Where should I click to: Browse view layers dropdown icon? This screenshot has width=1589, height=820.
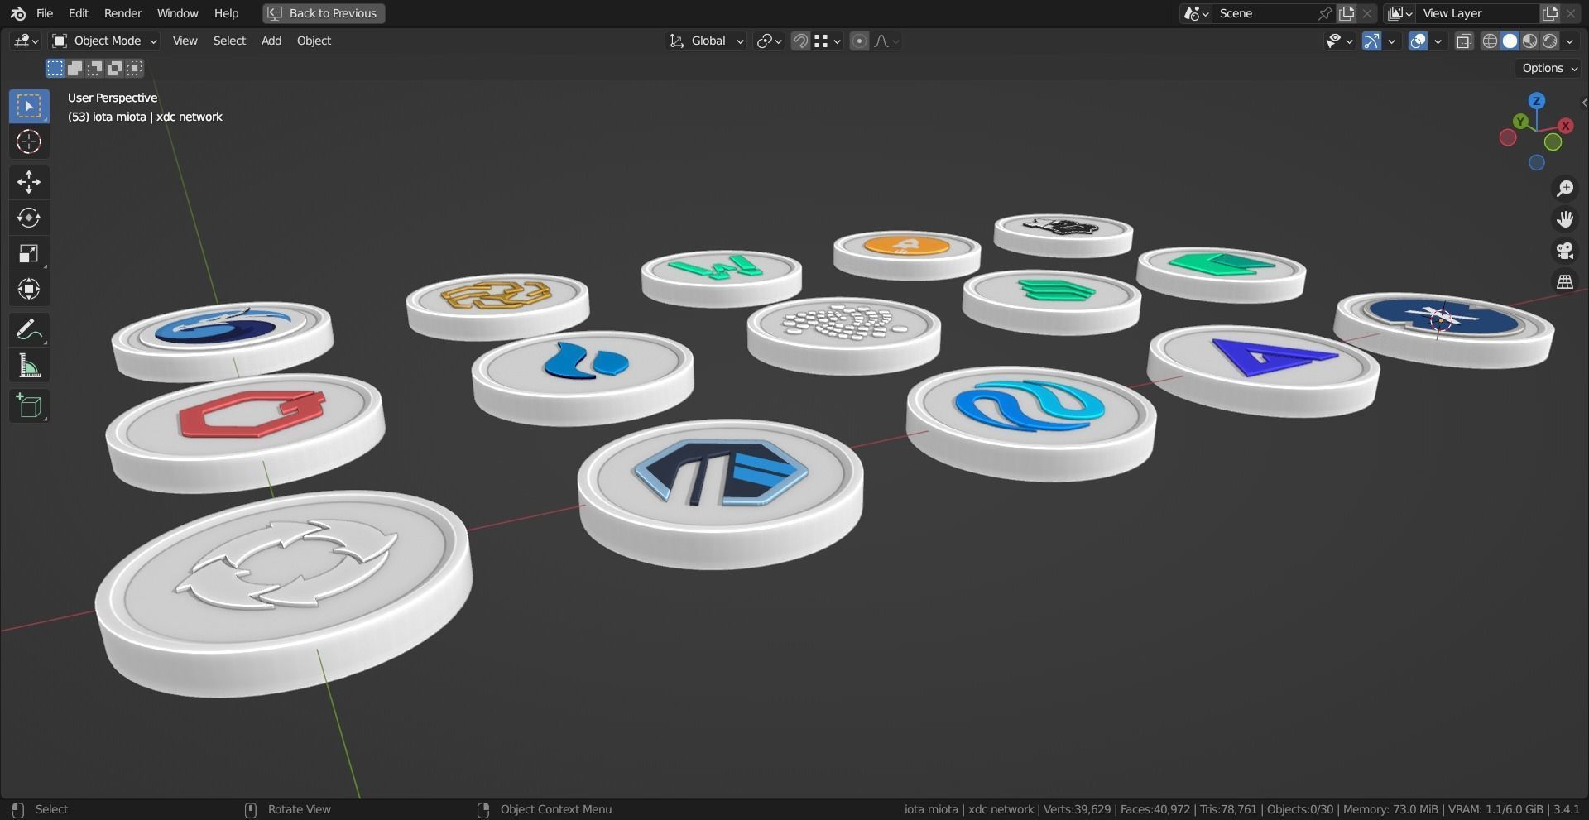click(1399, 13)
